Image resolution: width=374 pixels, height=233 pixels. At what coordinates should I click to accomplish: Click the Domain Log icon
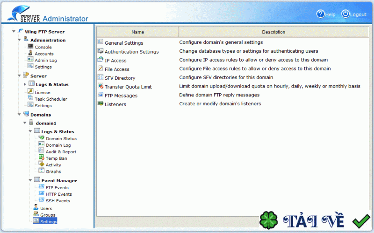[42, 144]
